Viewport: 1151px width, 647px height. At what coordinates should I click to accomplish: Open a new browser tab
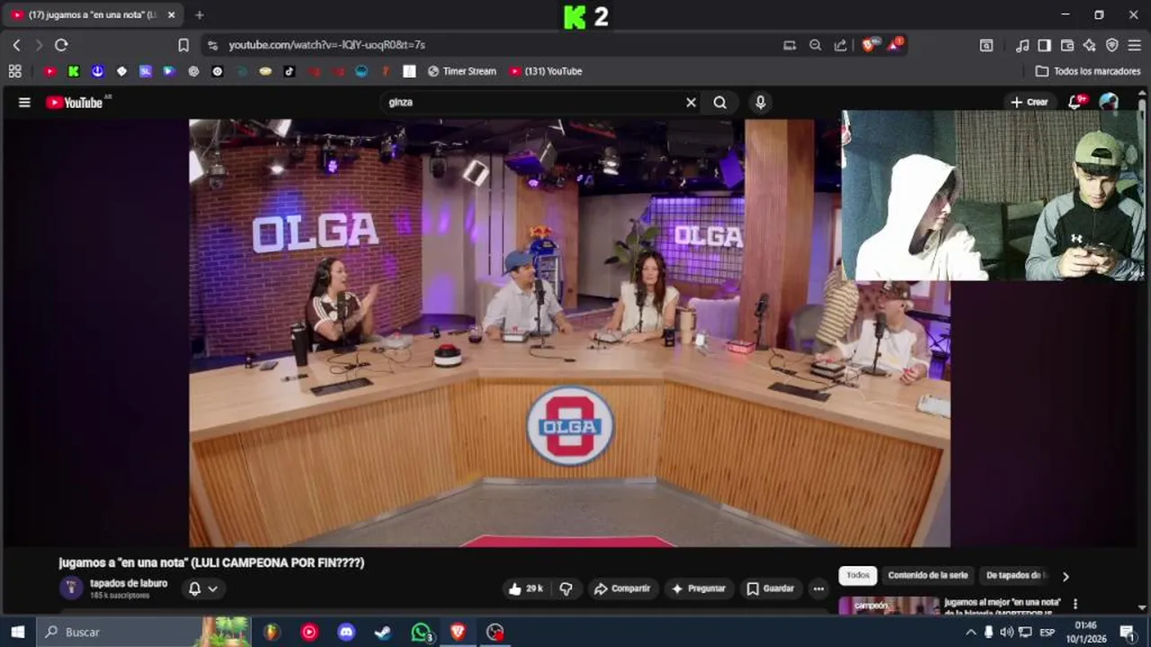[199, 15]
